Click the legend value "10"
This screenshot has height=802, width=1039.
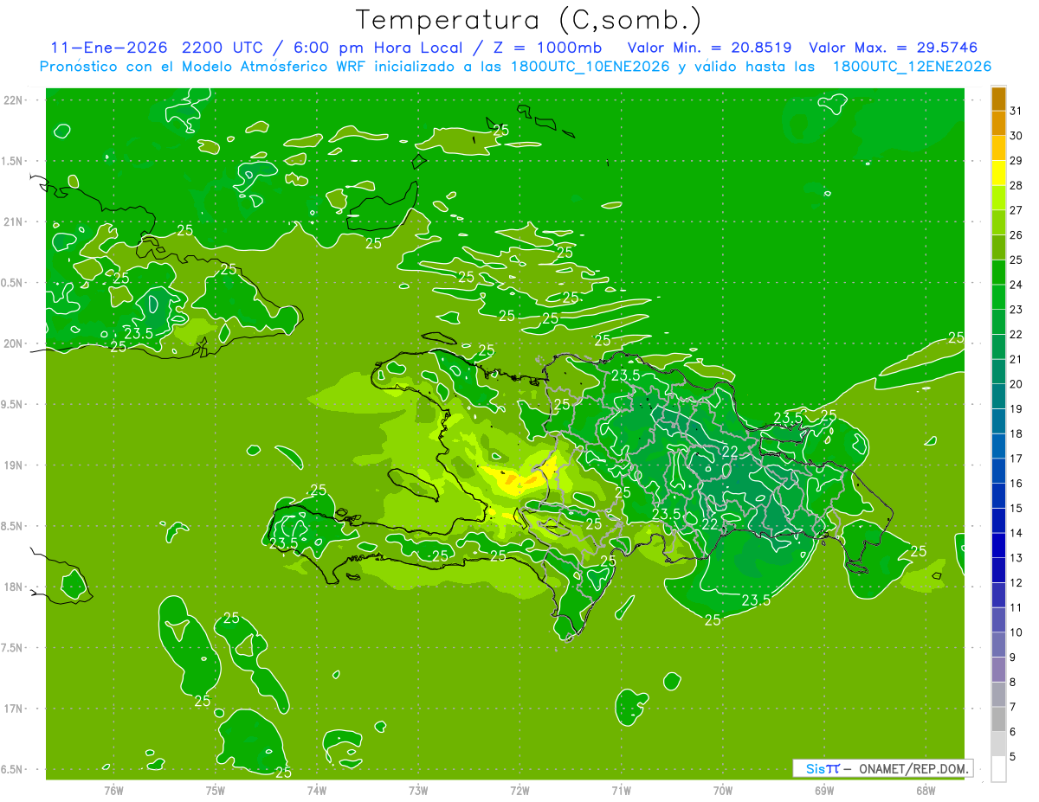click(x=1016, y=632)
